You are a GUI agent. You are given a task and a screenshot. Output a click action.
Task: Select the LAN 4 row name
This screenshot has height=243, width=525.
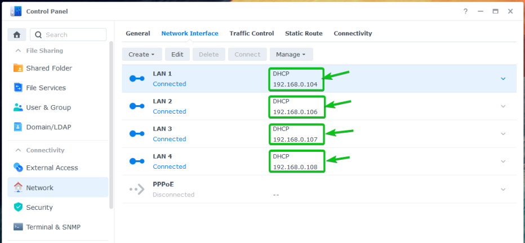[162, 156]
